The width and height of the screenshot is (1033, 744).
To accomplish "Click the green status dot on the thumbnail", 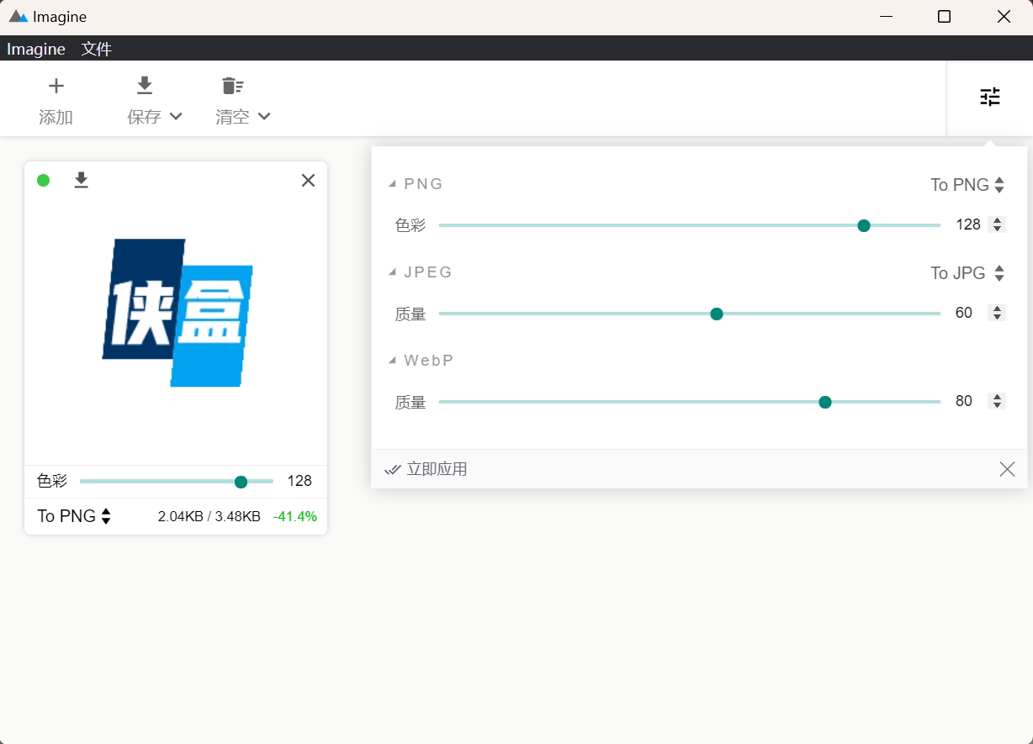I will [43, 180].
